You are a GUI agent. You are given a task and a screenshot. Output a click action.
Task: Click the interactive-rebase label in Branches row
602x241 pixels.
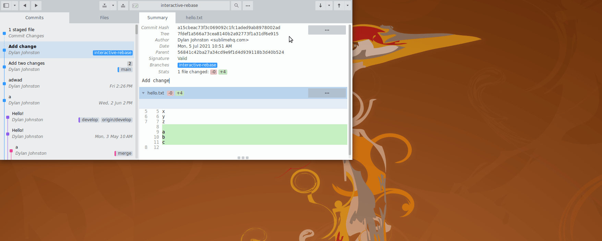click(x=197, y=65)
